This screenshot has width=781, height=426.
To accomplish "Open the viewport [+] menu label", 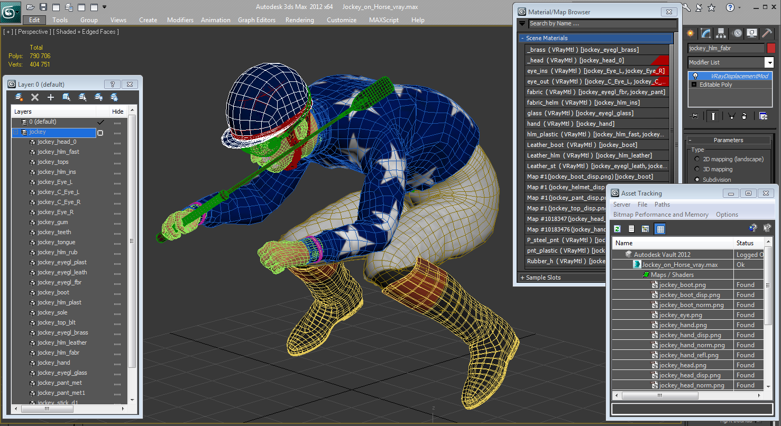I will pyautogui.click(x=8, y=32).
